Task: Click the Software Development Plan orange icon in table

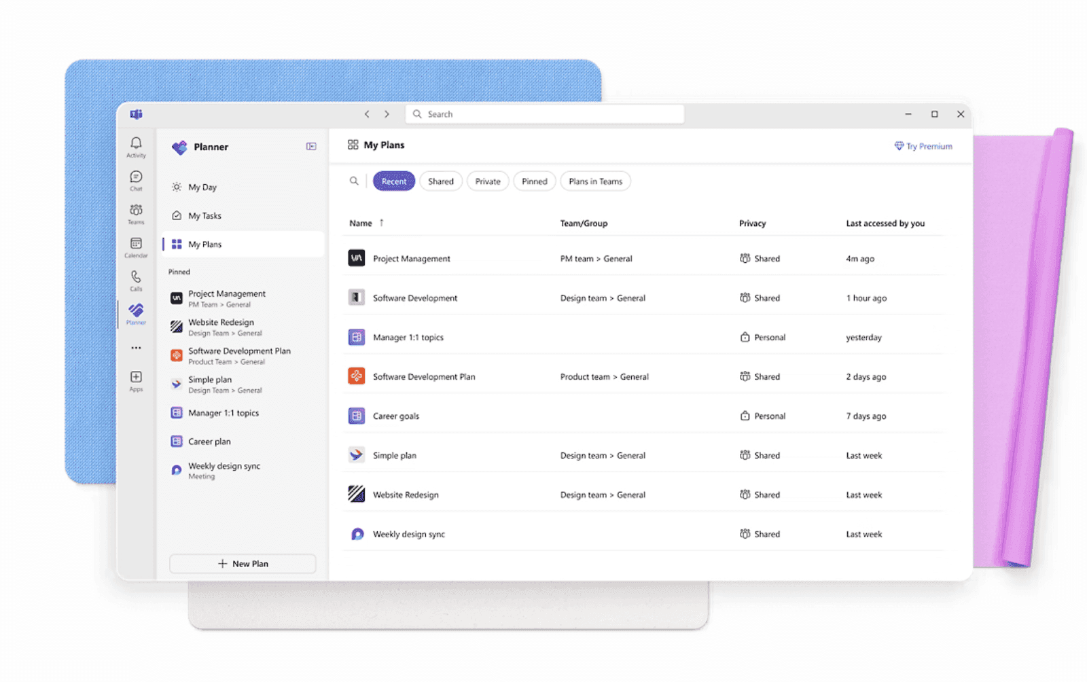Action: 357,376
